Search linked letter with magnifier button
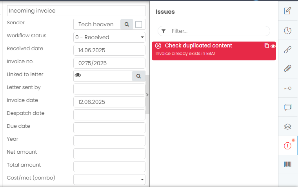This screenshot has height=187, width=298. (138, 76)
